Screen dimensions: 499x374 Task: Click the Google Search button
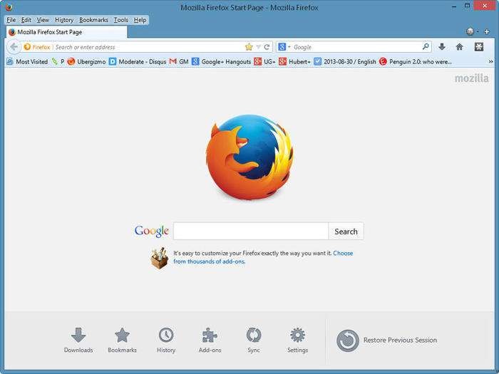[x=346, y=232]
